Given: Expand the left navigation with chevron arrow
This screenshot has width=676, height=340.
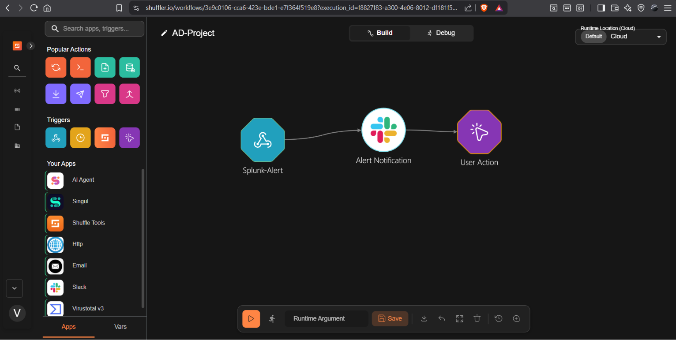Looking at the screenshot, I should click(x=31, y=45).
